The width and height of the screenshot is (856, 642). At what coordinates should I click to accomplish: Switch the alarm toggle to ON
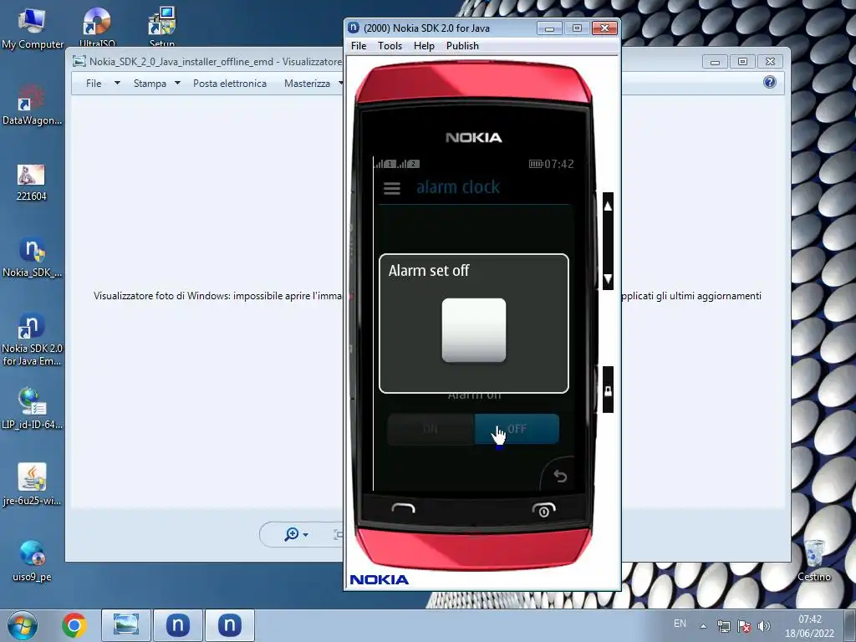(431, 429)
